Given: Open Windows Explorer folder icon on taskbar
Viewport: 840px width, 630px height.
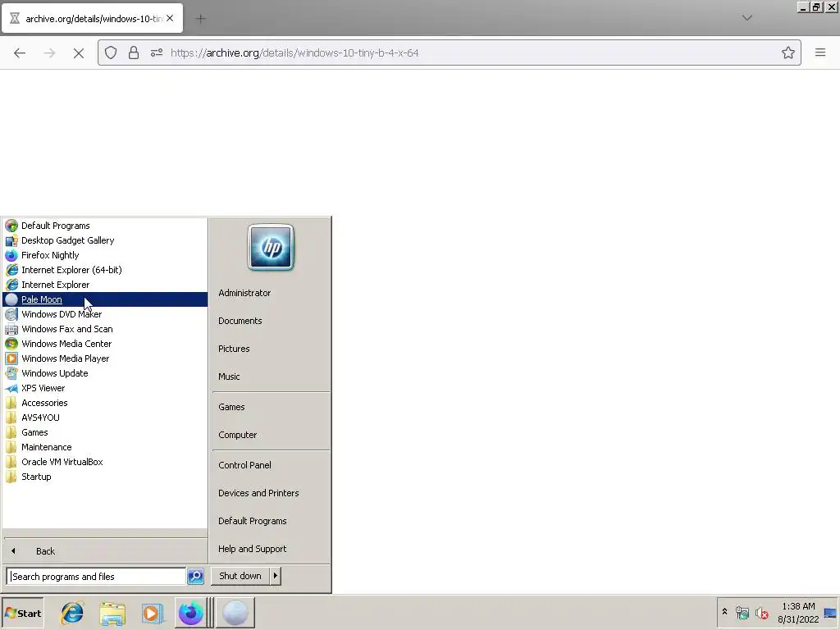Looking at the screenshot, I should tap(112, 613).
